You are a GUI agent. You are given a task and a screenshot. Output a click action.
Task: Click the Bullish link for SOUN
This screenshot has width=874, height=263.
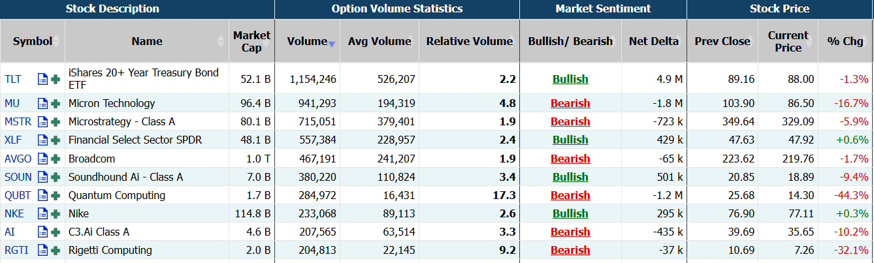click(570, 177)
